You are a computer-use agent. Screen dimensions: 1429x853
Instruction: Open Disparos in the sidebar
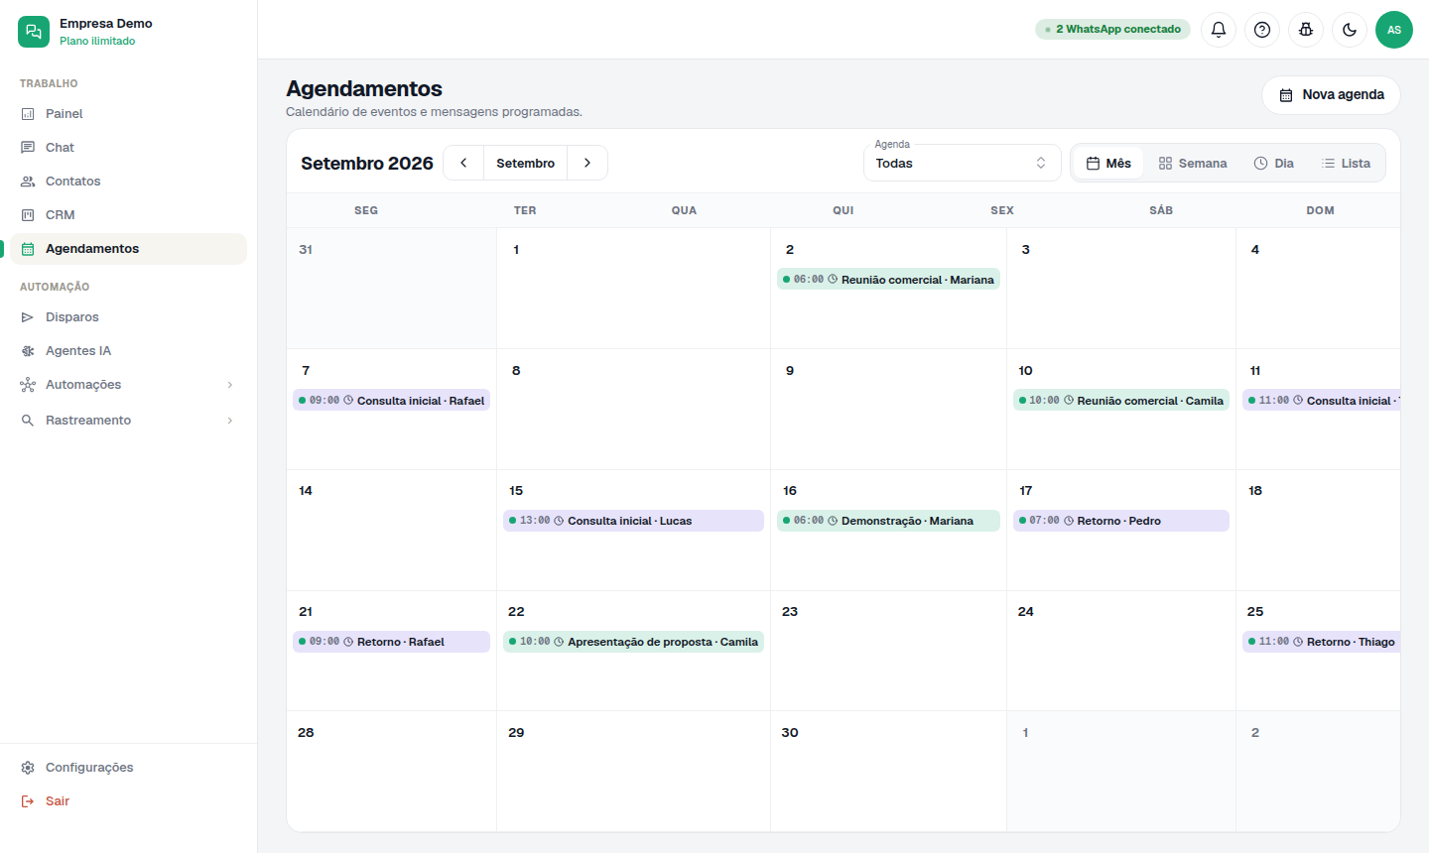pyautogui.click(x=129, y=317)
